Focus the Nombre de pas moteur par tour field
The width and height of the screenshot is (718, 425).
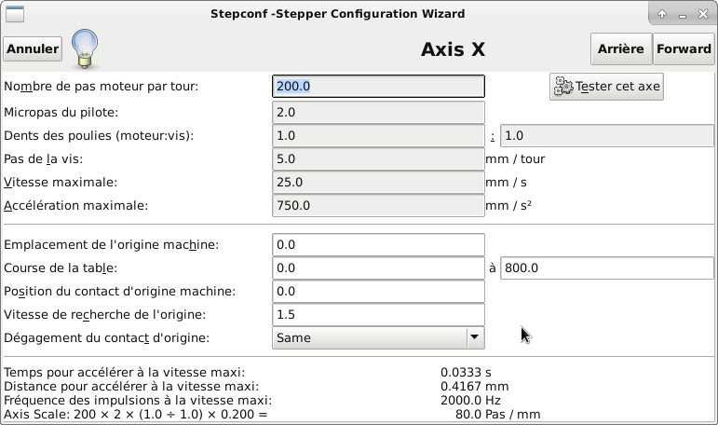(x=378, y=86)
